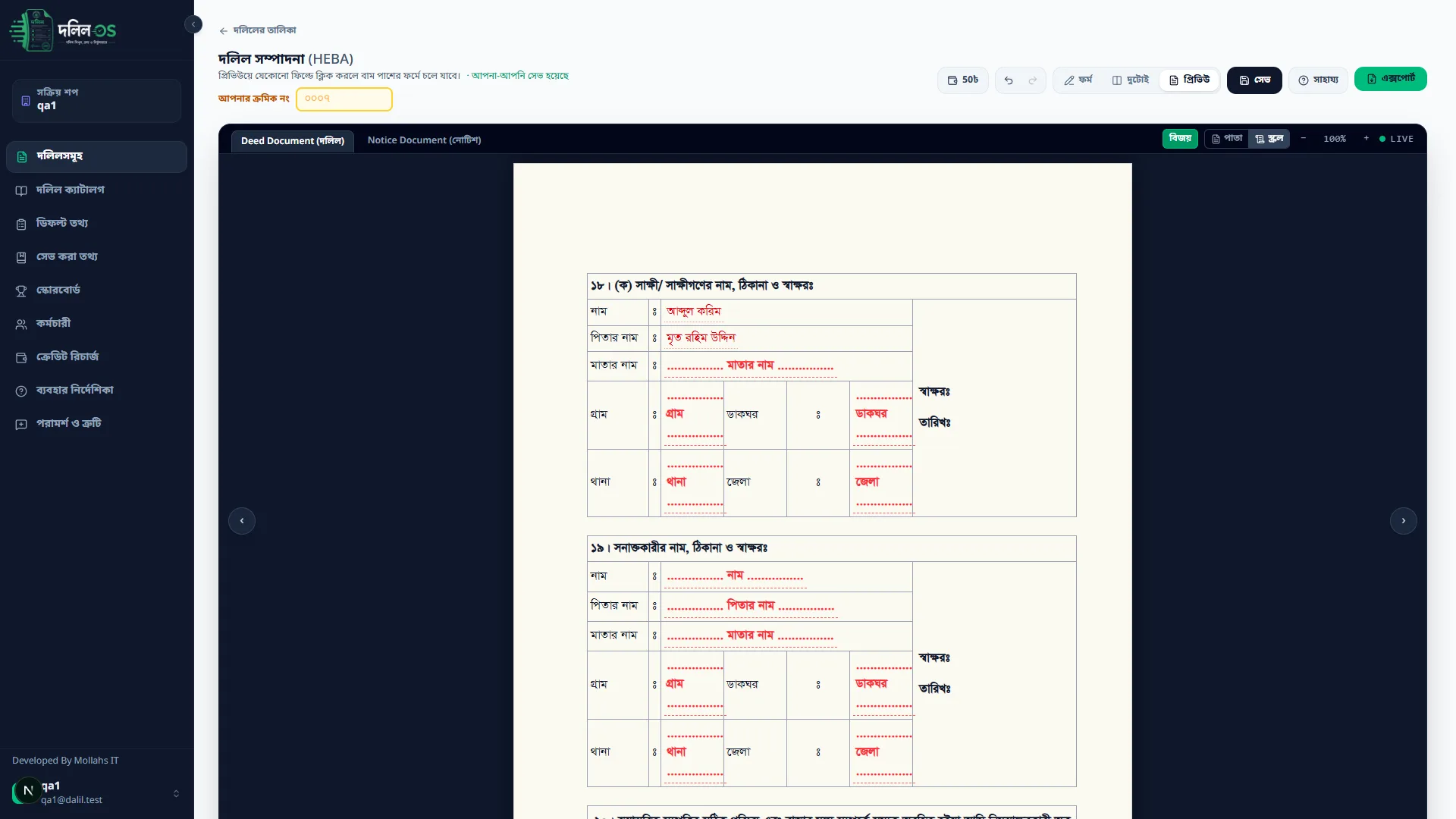
Task: Click the redo arrow icon
Action: coord(1033,80)
